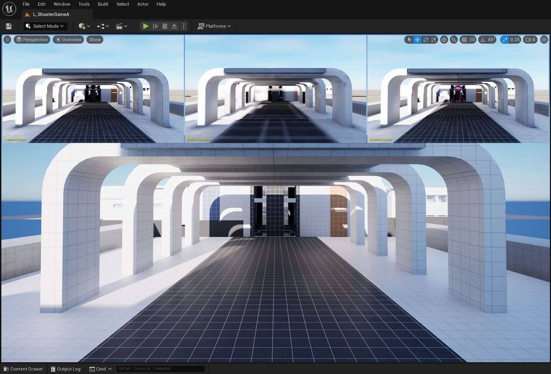Toggle world/local transform space globe icon

pyautogui.click(x=444, y=40)
